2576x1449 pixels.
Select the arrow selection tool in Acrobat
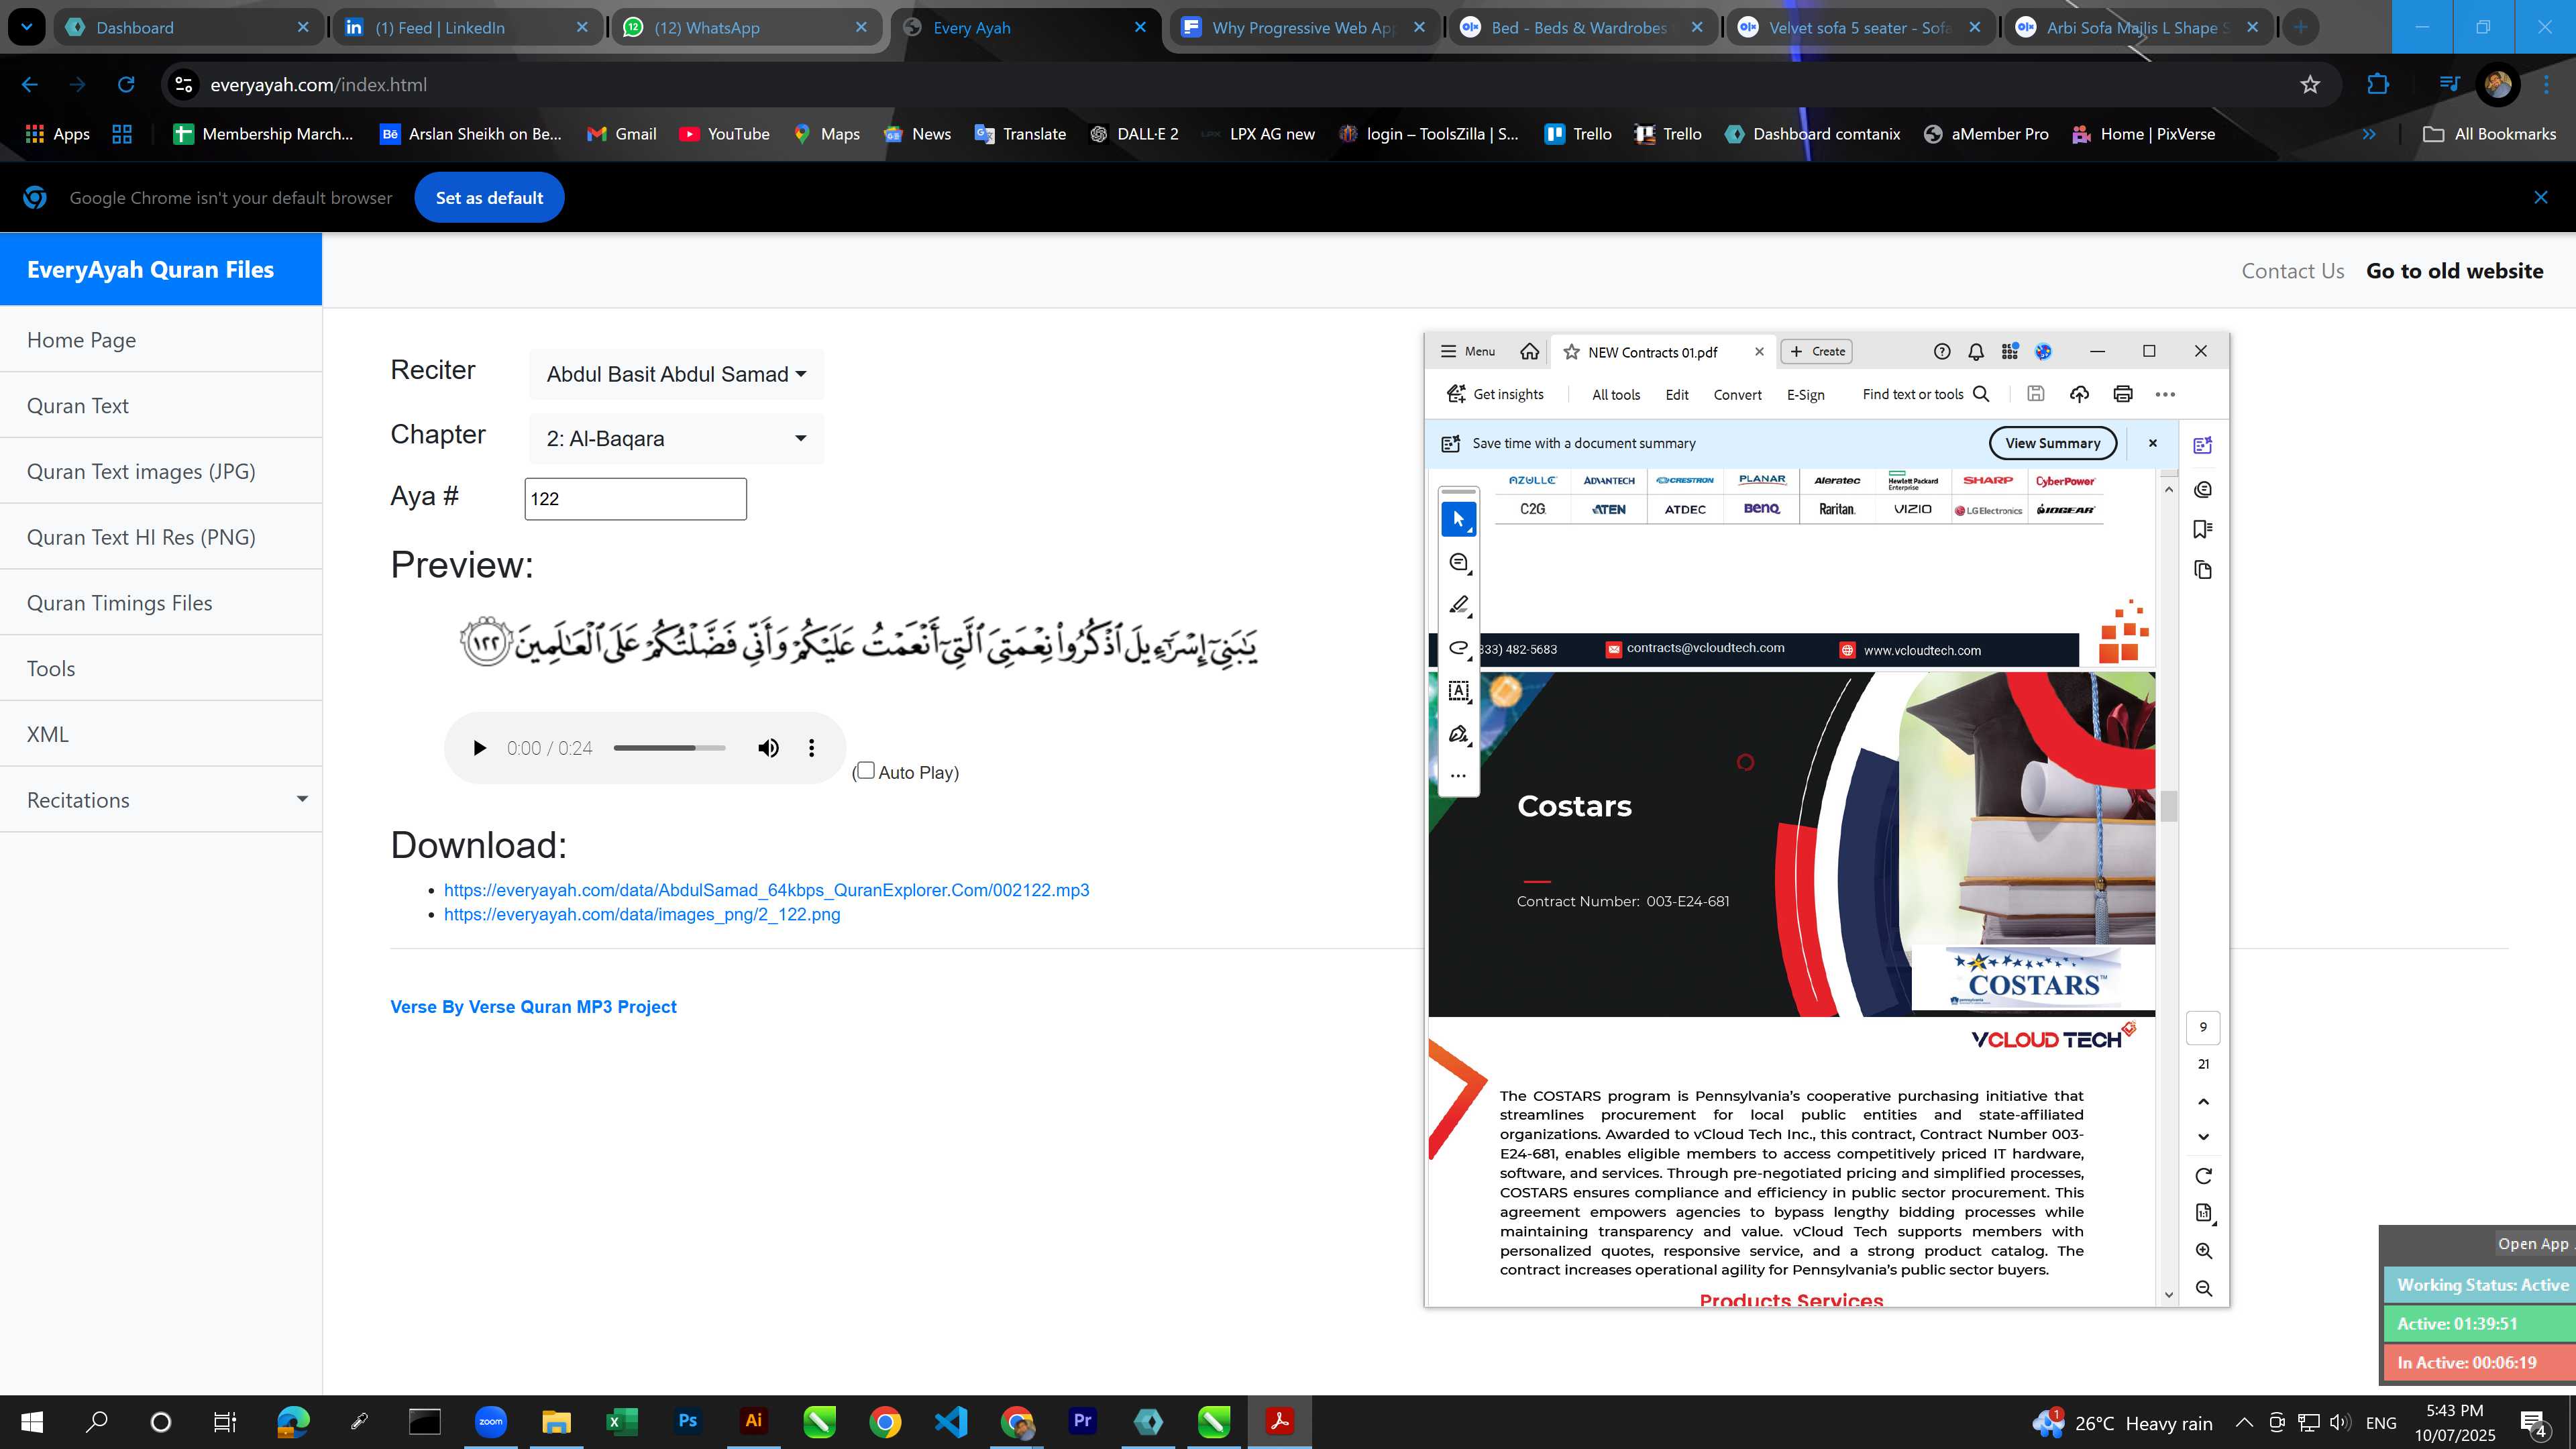1458,519
